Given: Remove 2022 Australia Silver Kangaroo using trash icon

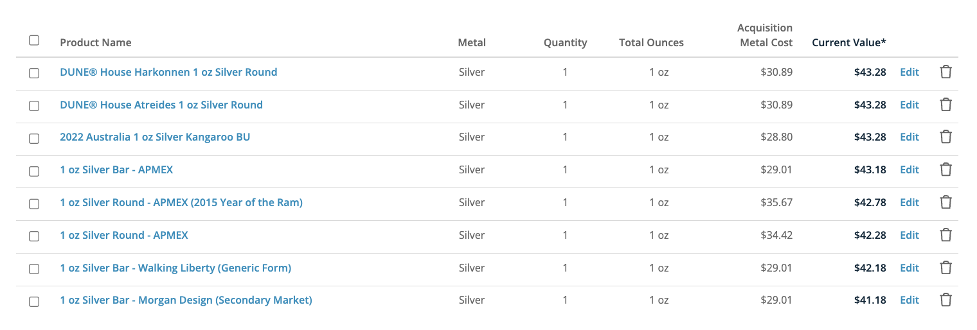Looking at the screenshot, I should click(x=946, y=137).
